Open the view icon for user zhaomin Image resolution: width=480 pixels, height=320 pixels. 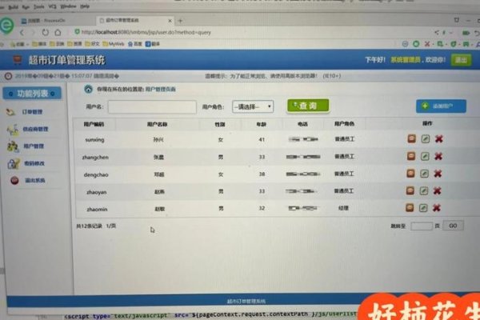[x=410, y=208]
